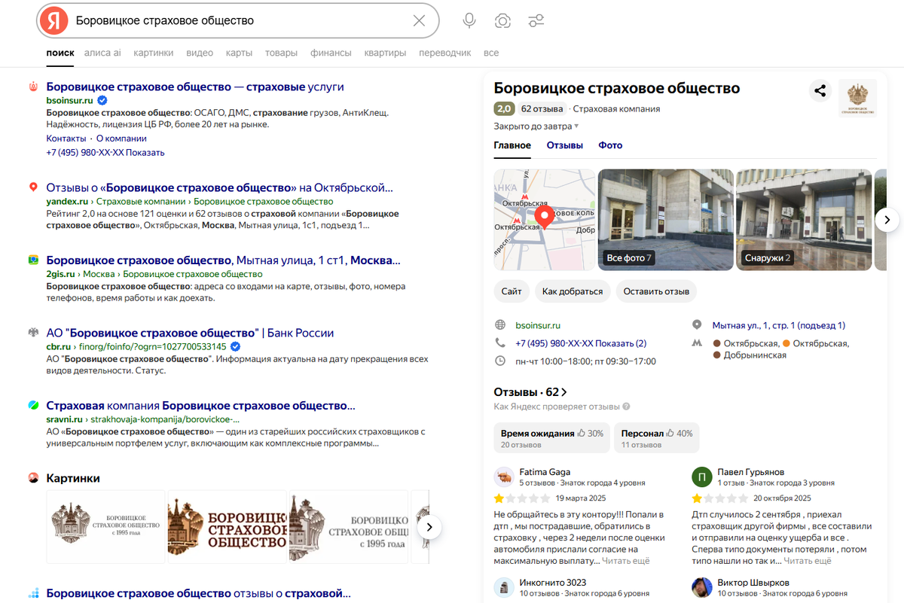Click the Сайт button

(x=512, y=291)
